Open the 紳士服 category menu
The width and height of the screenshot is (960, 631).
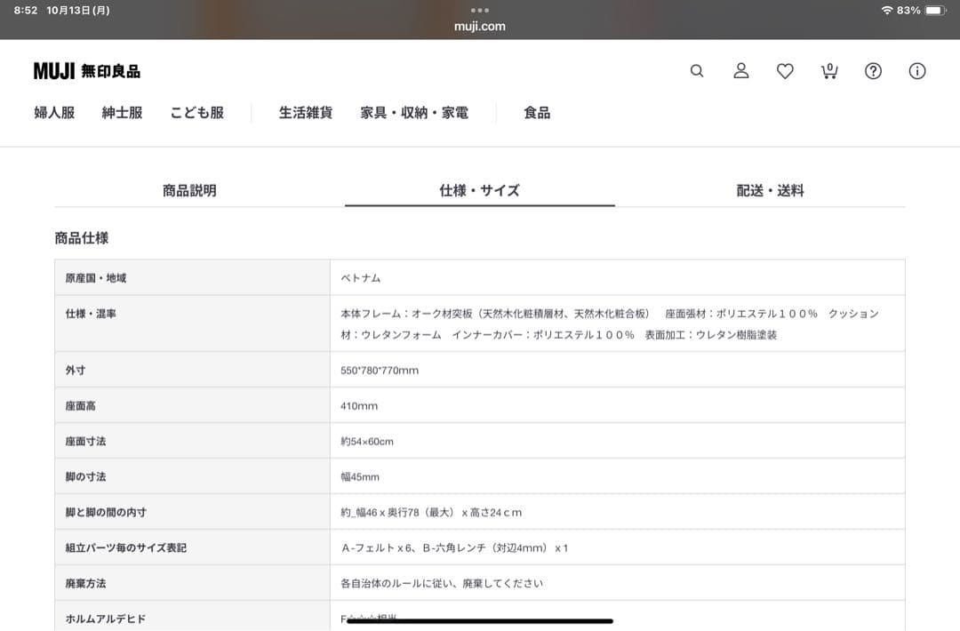point(121,113)
